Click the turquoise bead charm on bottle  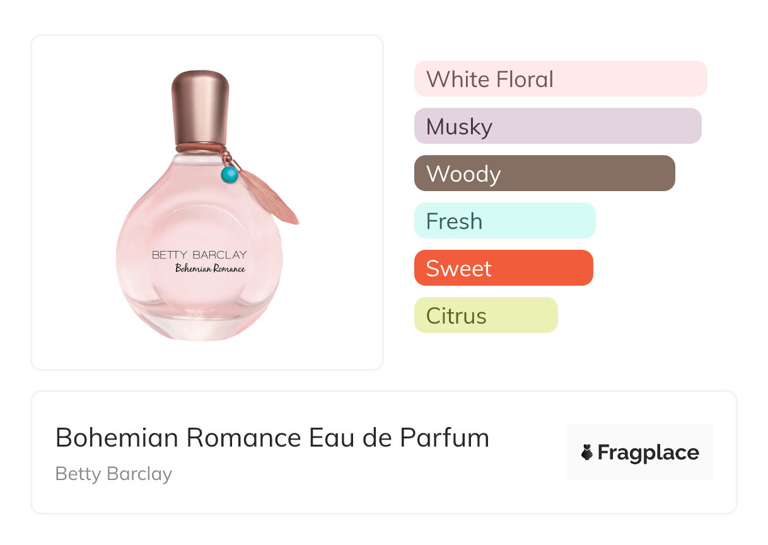[x=230, y=175]
